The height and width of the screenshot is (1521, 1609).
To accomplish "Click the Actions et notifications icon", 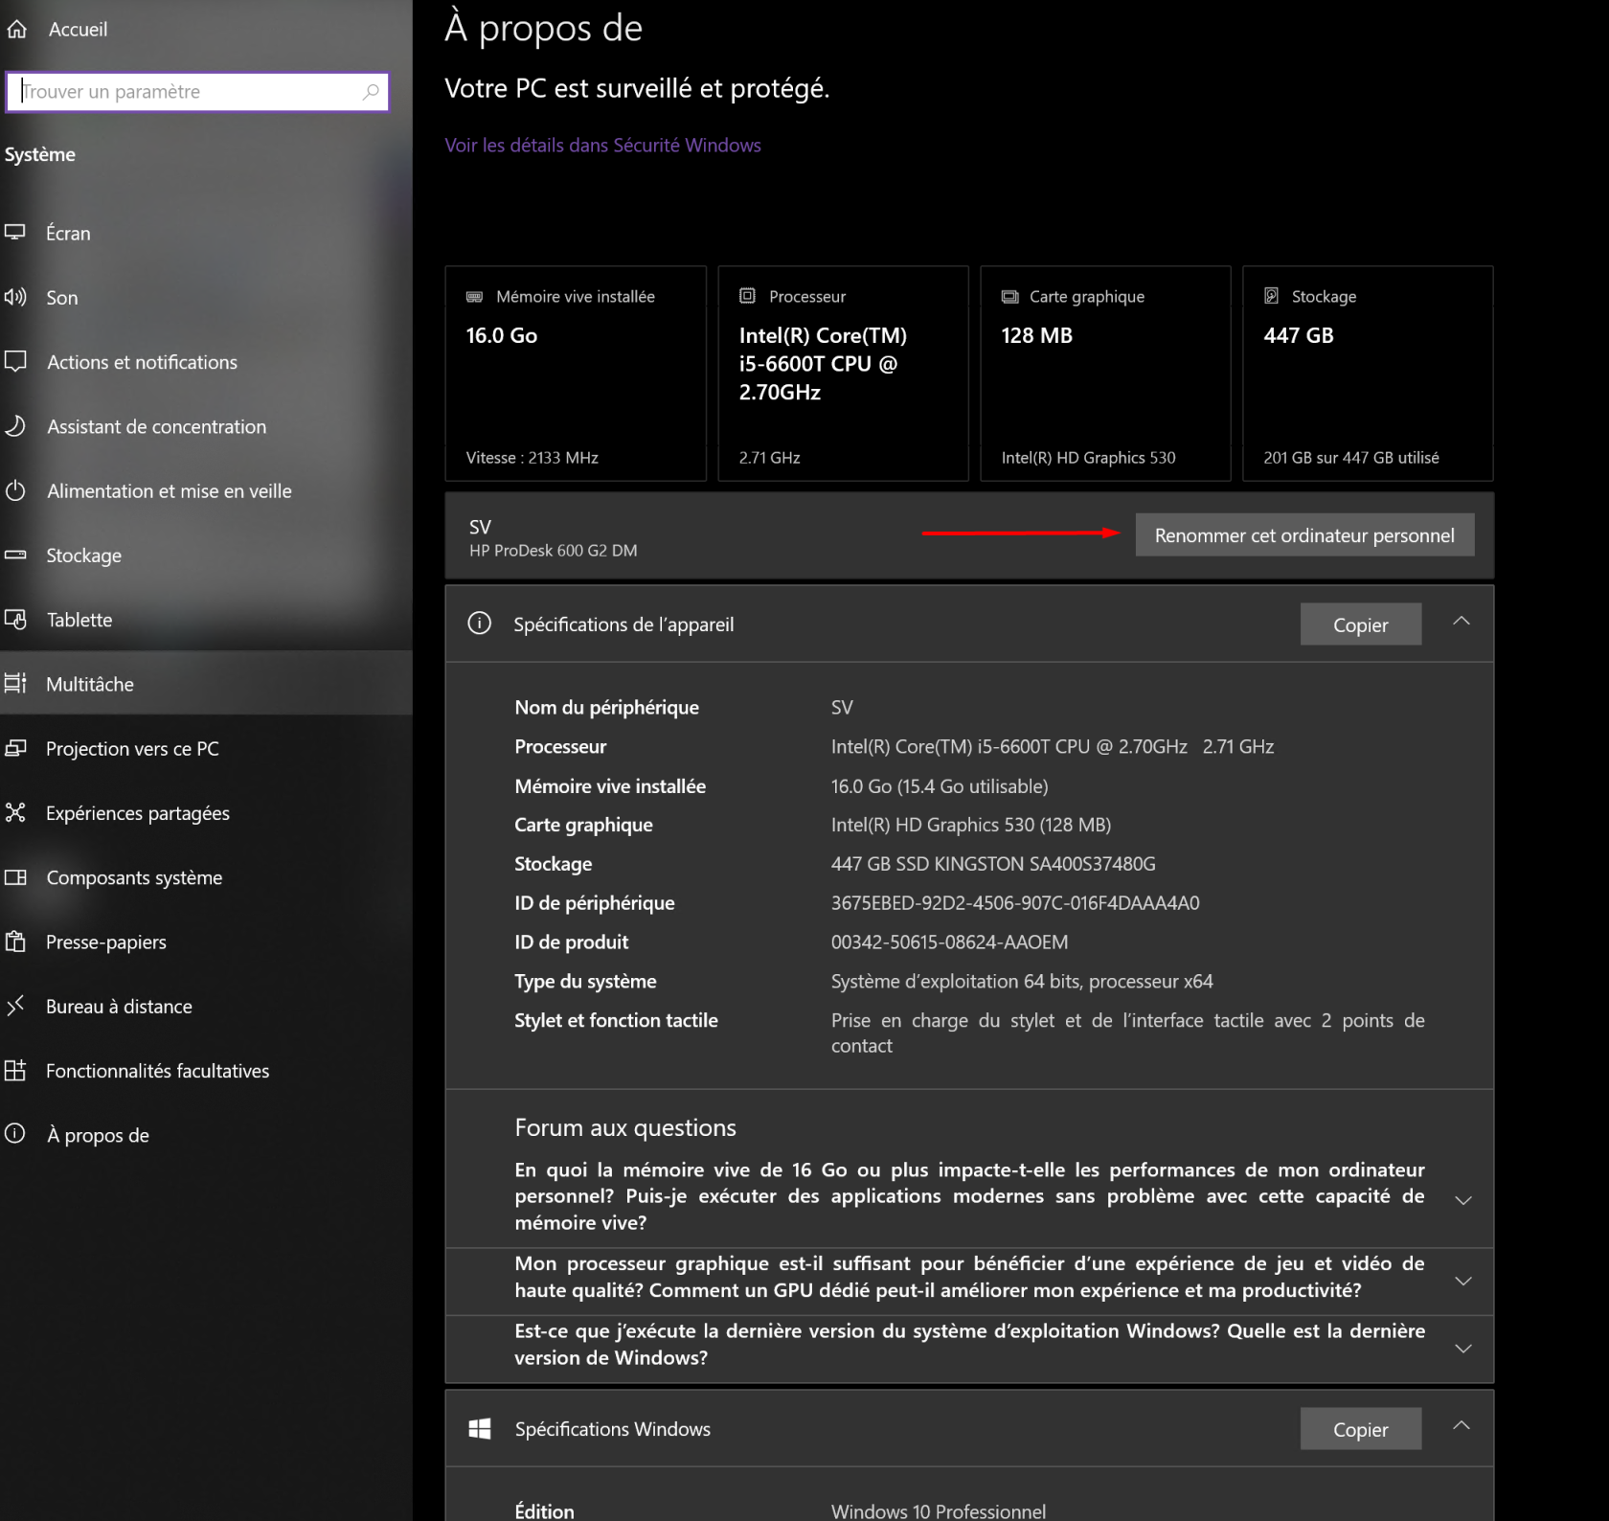I will coord(15,362).
